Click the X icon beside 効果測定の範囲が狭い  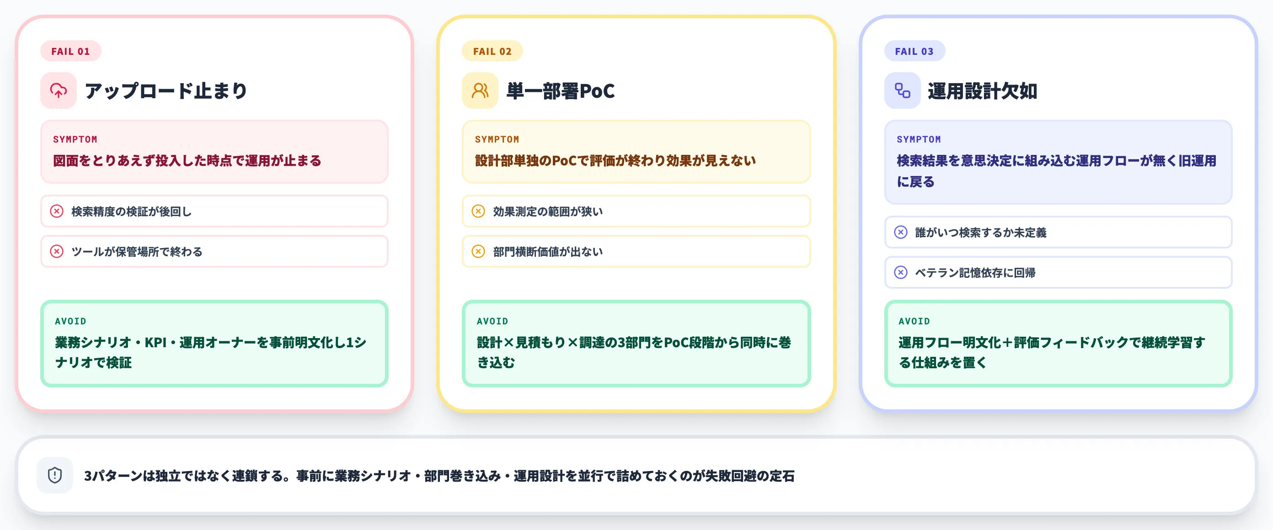pos(478,211)
